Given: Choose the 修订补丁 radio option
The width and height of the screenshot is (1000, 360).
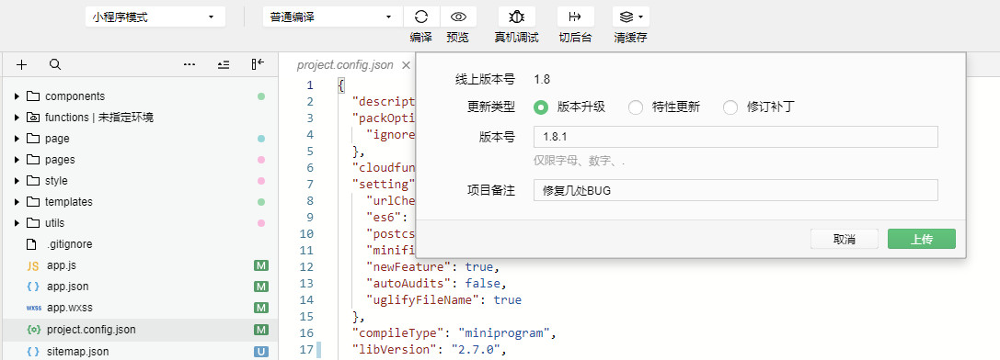Looking at the screenshot, I should [730, 107].
